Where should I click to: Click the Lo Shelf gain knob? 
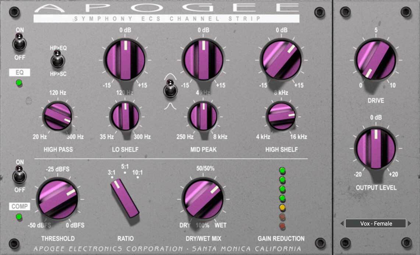pyautogui.click(x=125, y=59)
